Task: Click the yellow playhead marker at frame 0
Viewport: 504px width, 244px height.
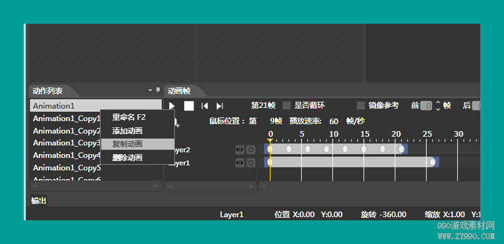Action: pos(270,140)
